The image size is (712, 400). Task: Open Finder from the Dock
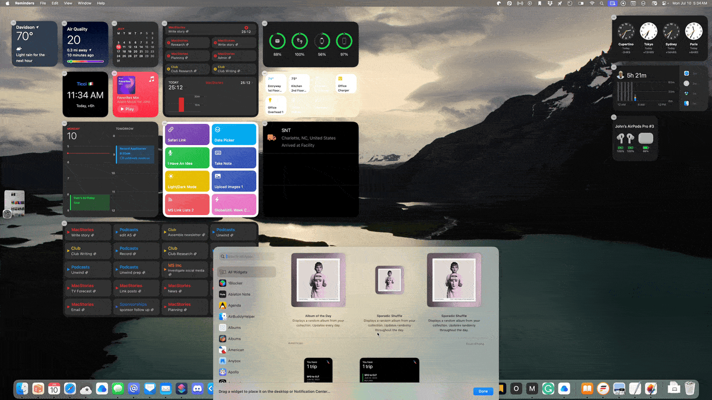(x=23, y=389)
